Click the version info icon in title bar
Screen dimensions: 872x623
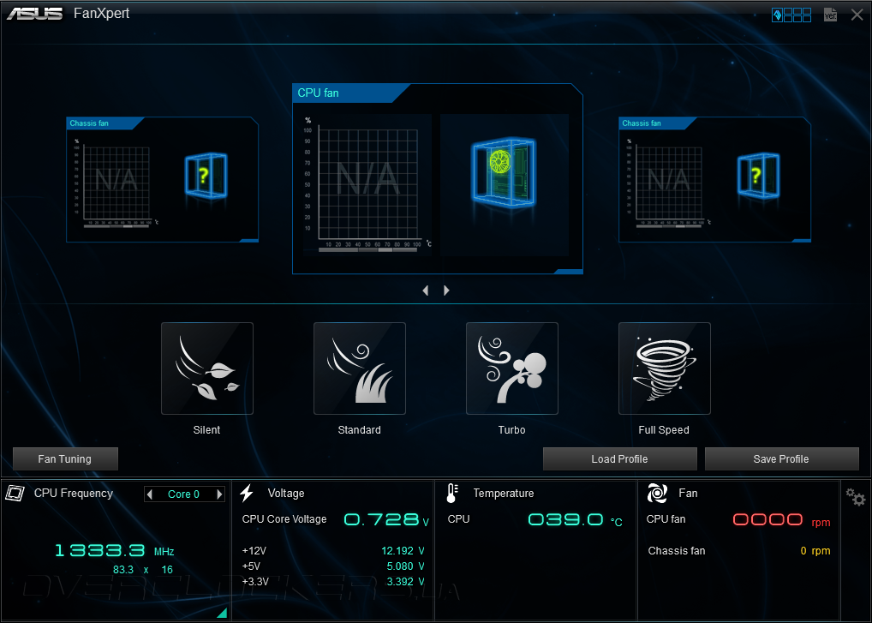coord(830,15)
